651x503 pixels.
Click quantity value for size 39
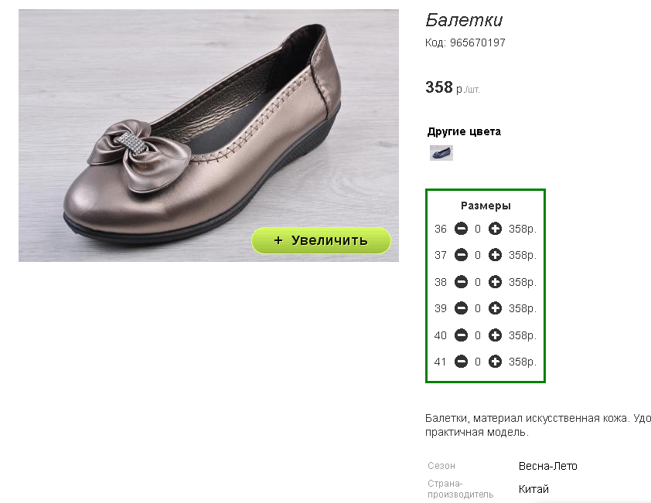(x=478, y=309)
